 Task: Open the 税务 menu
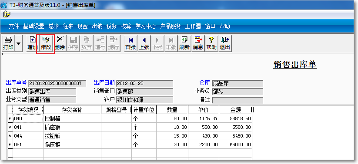(111, 26)
